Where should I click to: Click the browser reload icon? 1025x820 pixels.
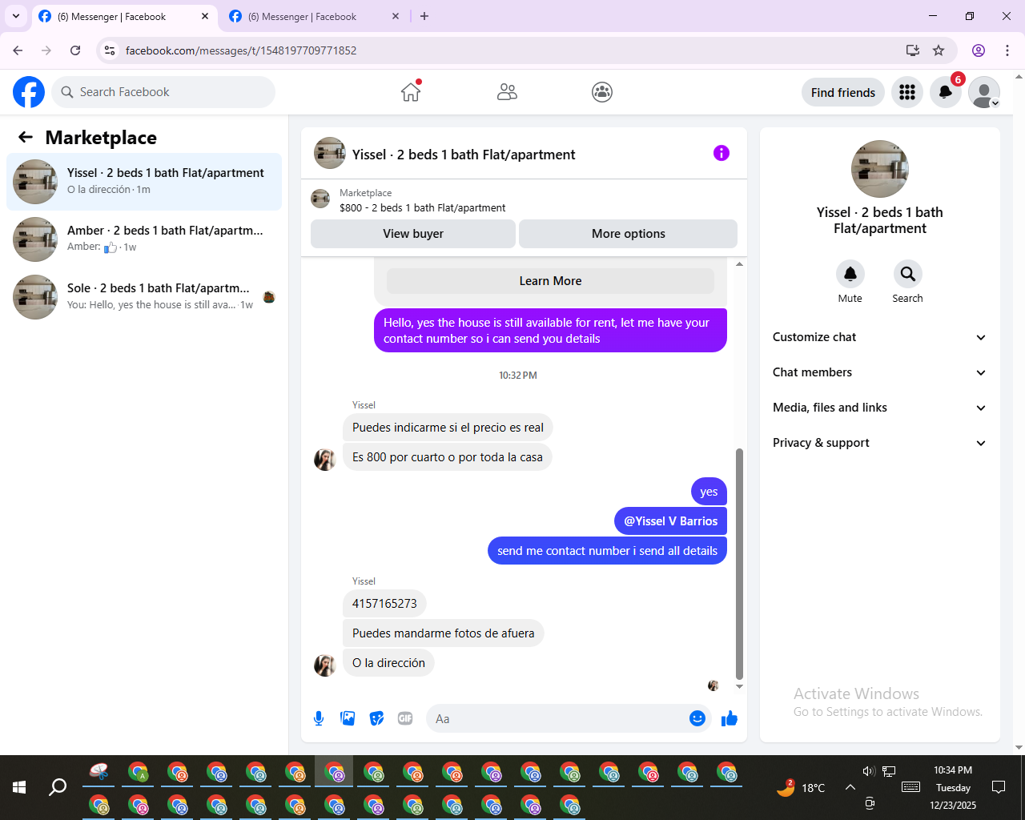[75, 50]
